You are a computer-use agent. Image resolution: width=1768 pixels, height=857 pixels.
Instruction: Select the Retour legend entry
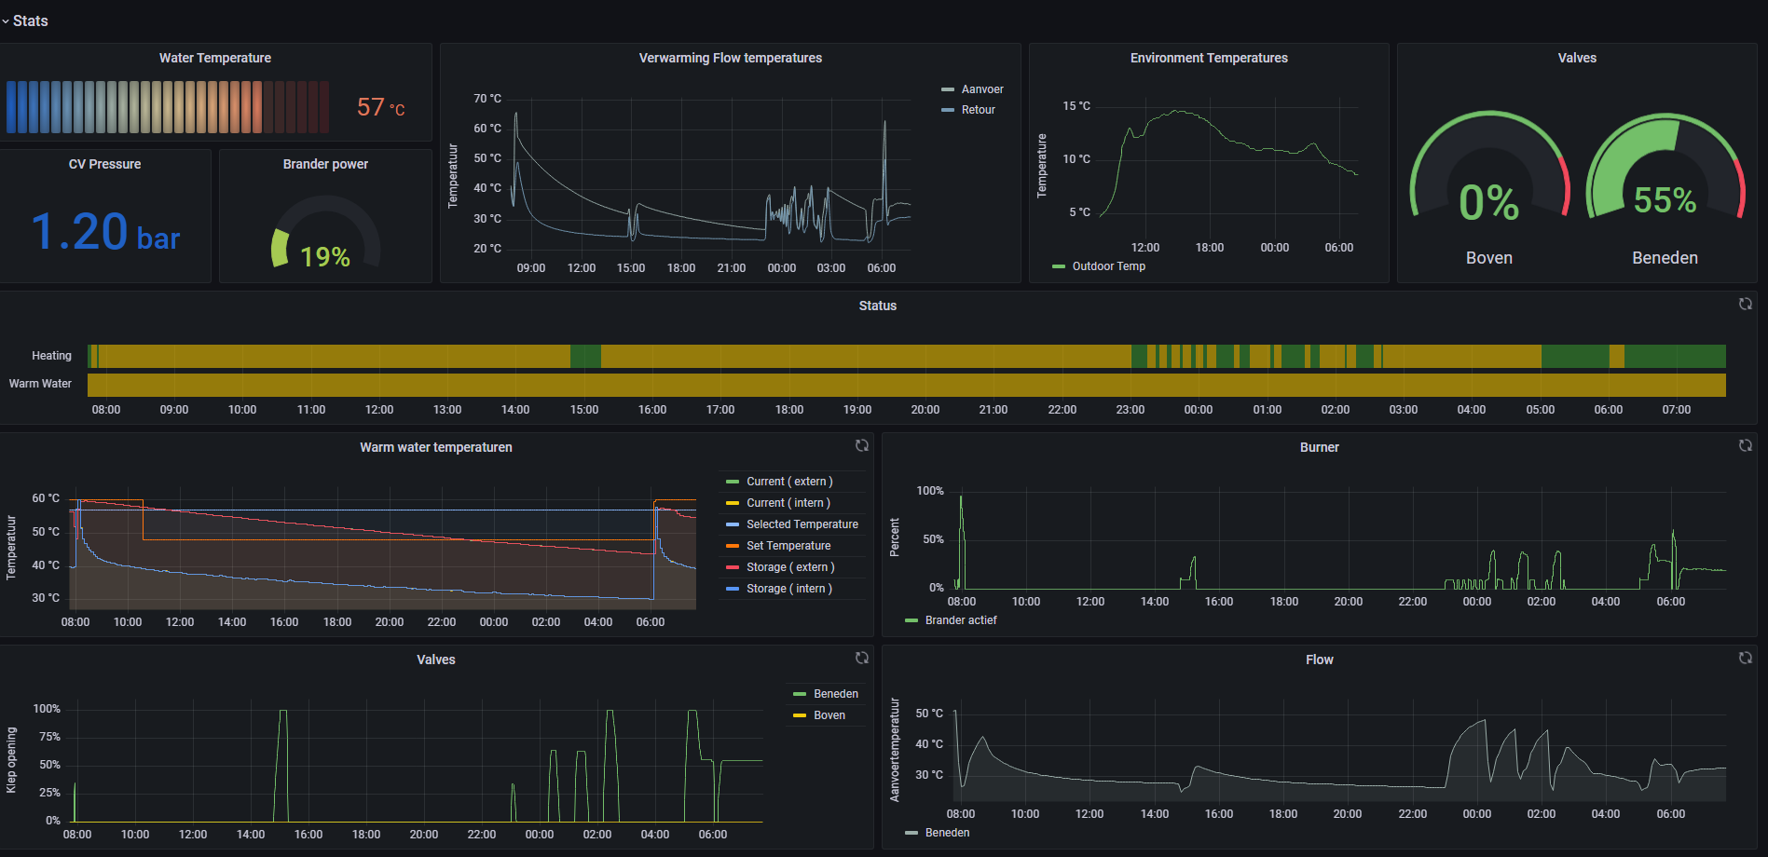coord(977,109)
